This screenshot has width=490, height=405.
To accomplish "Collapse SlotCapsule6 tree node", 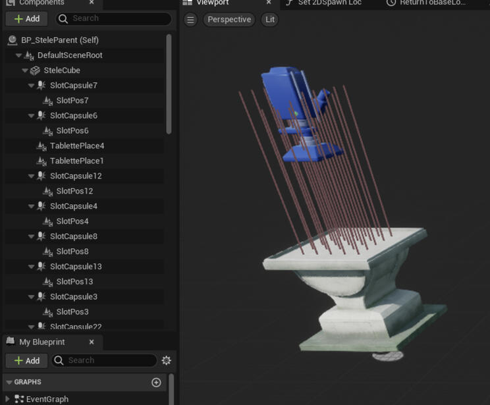I will [x=31, y=116].
